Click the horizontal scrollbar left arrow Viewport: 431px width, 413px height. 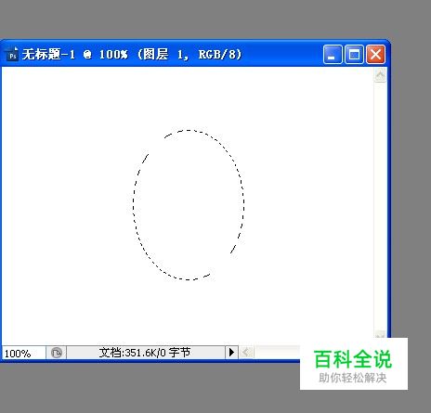[246, 352]
